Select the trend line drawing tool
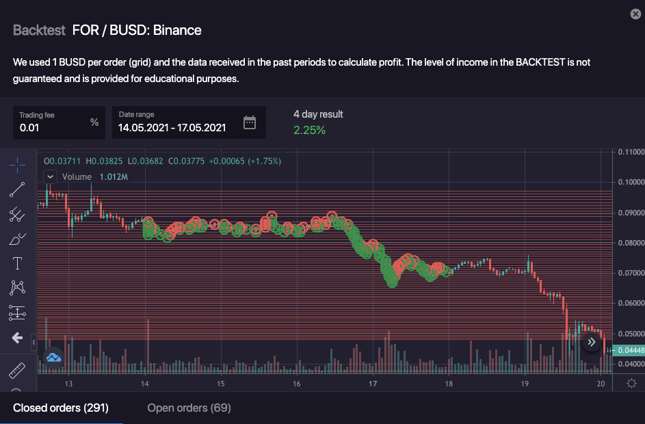The width and height of the screenshot is (645, 424). click(18, 190)
